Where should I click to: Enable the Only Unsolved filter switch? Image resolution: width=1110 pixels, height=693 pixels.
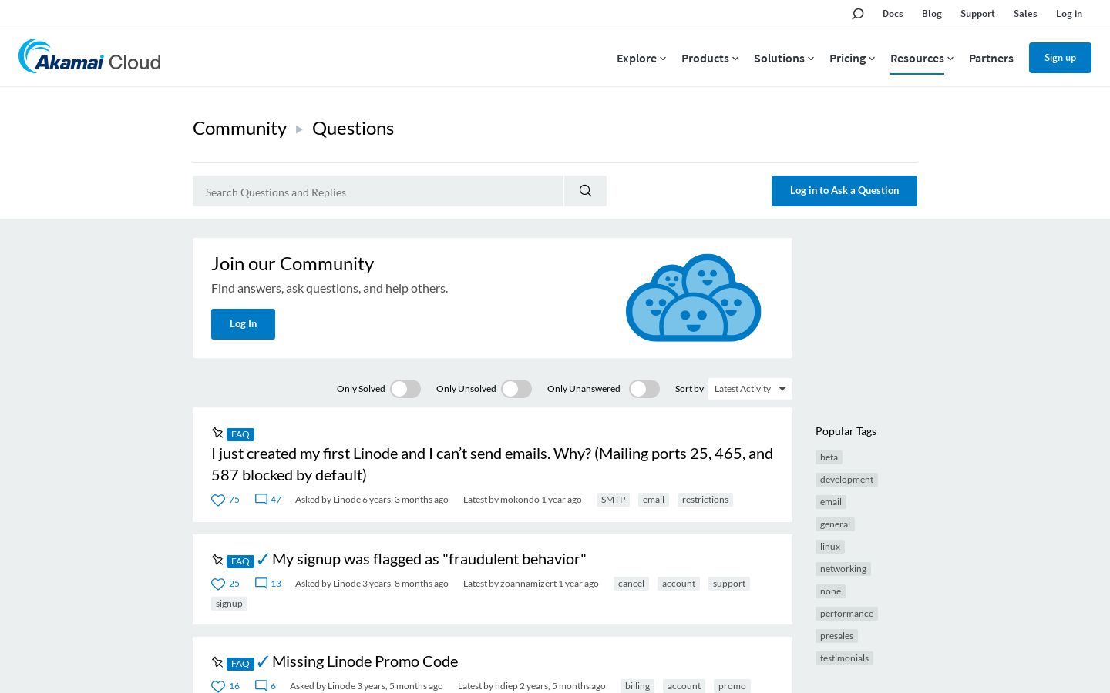point(516,389)
